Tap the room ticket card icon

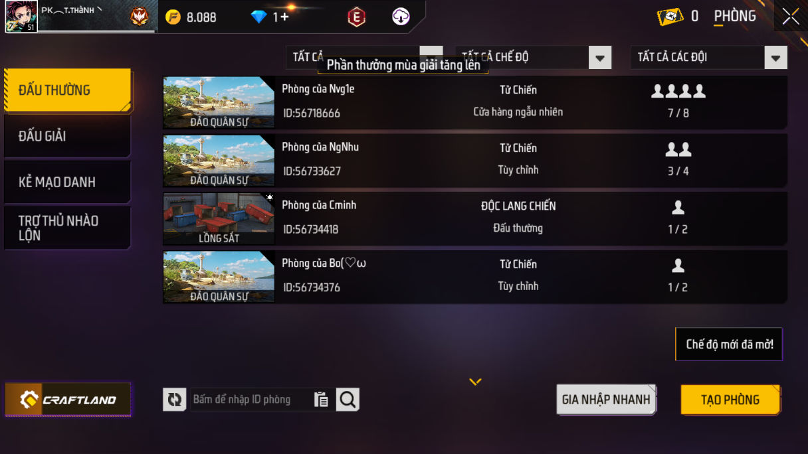point(670,17)
